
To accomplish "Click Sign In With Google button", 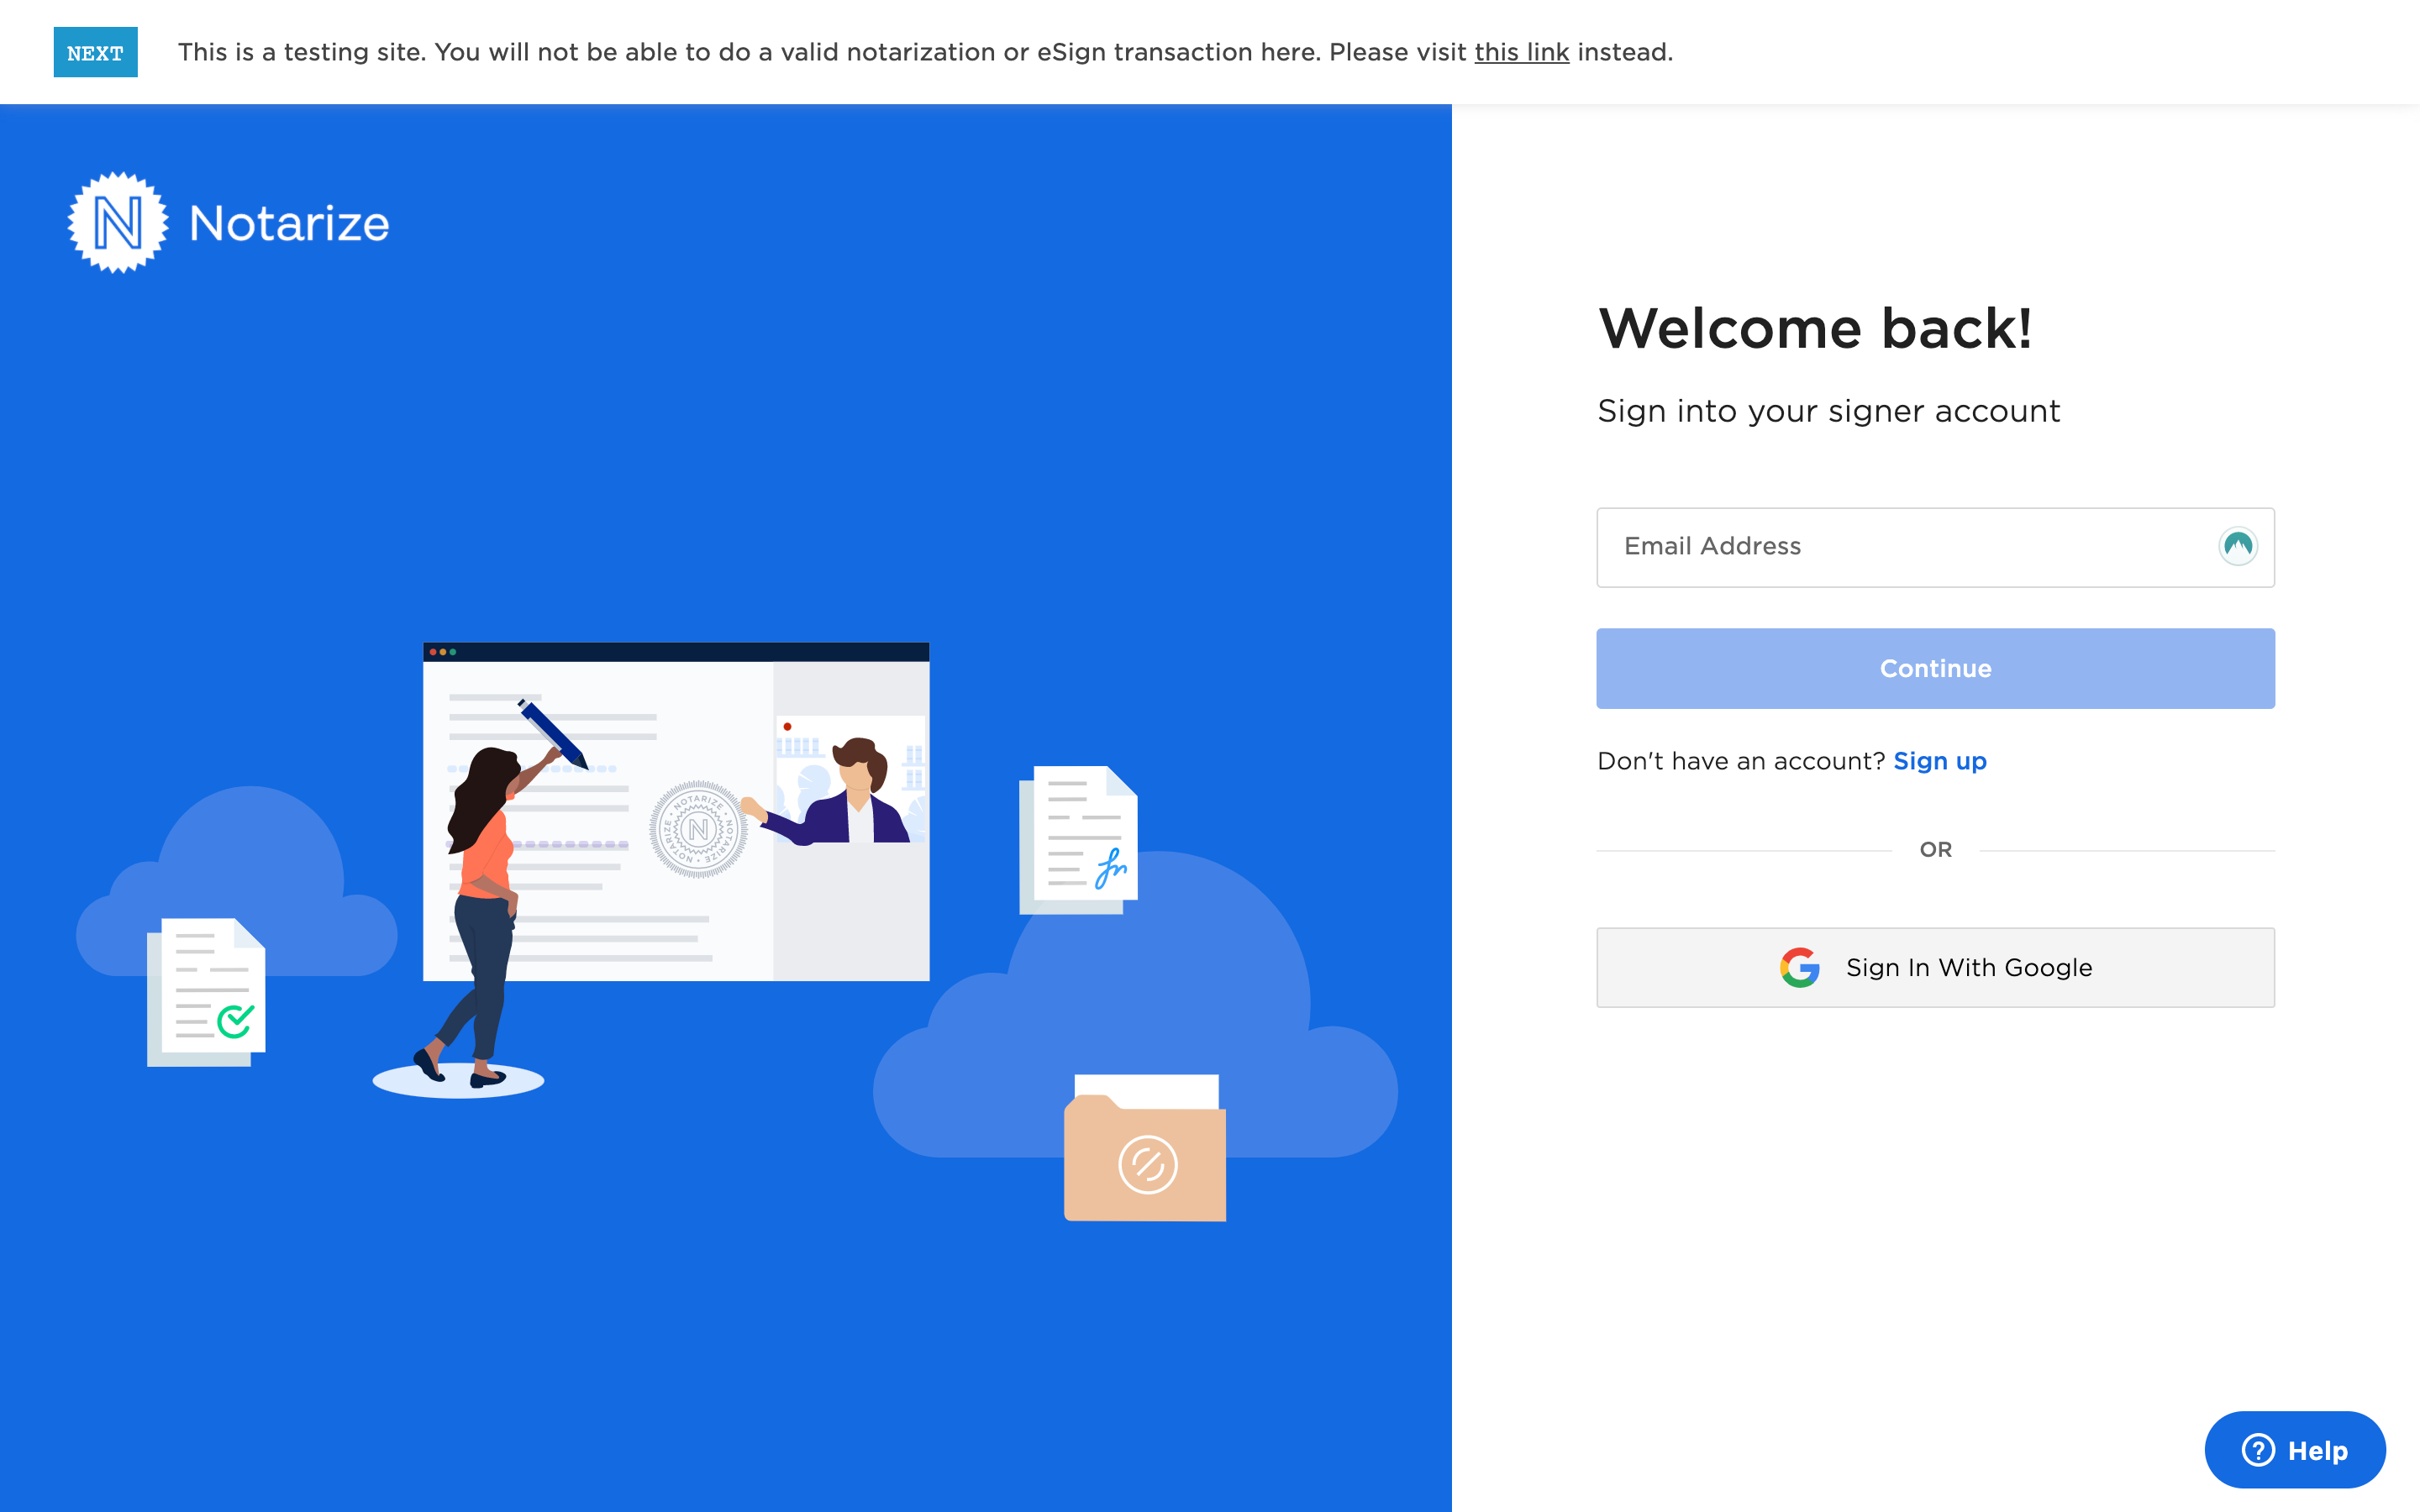I will 1935,967.
